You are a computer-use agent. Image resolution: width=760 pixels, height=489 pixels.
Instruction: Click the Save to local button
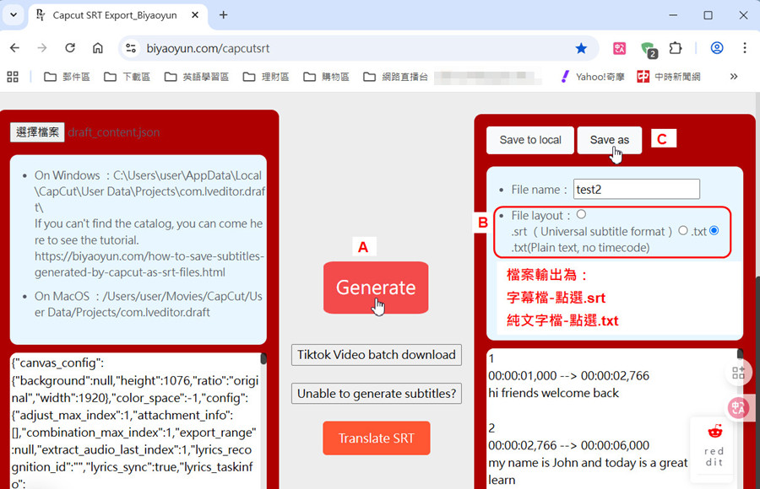(530, 140)
